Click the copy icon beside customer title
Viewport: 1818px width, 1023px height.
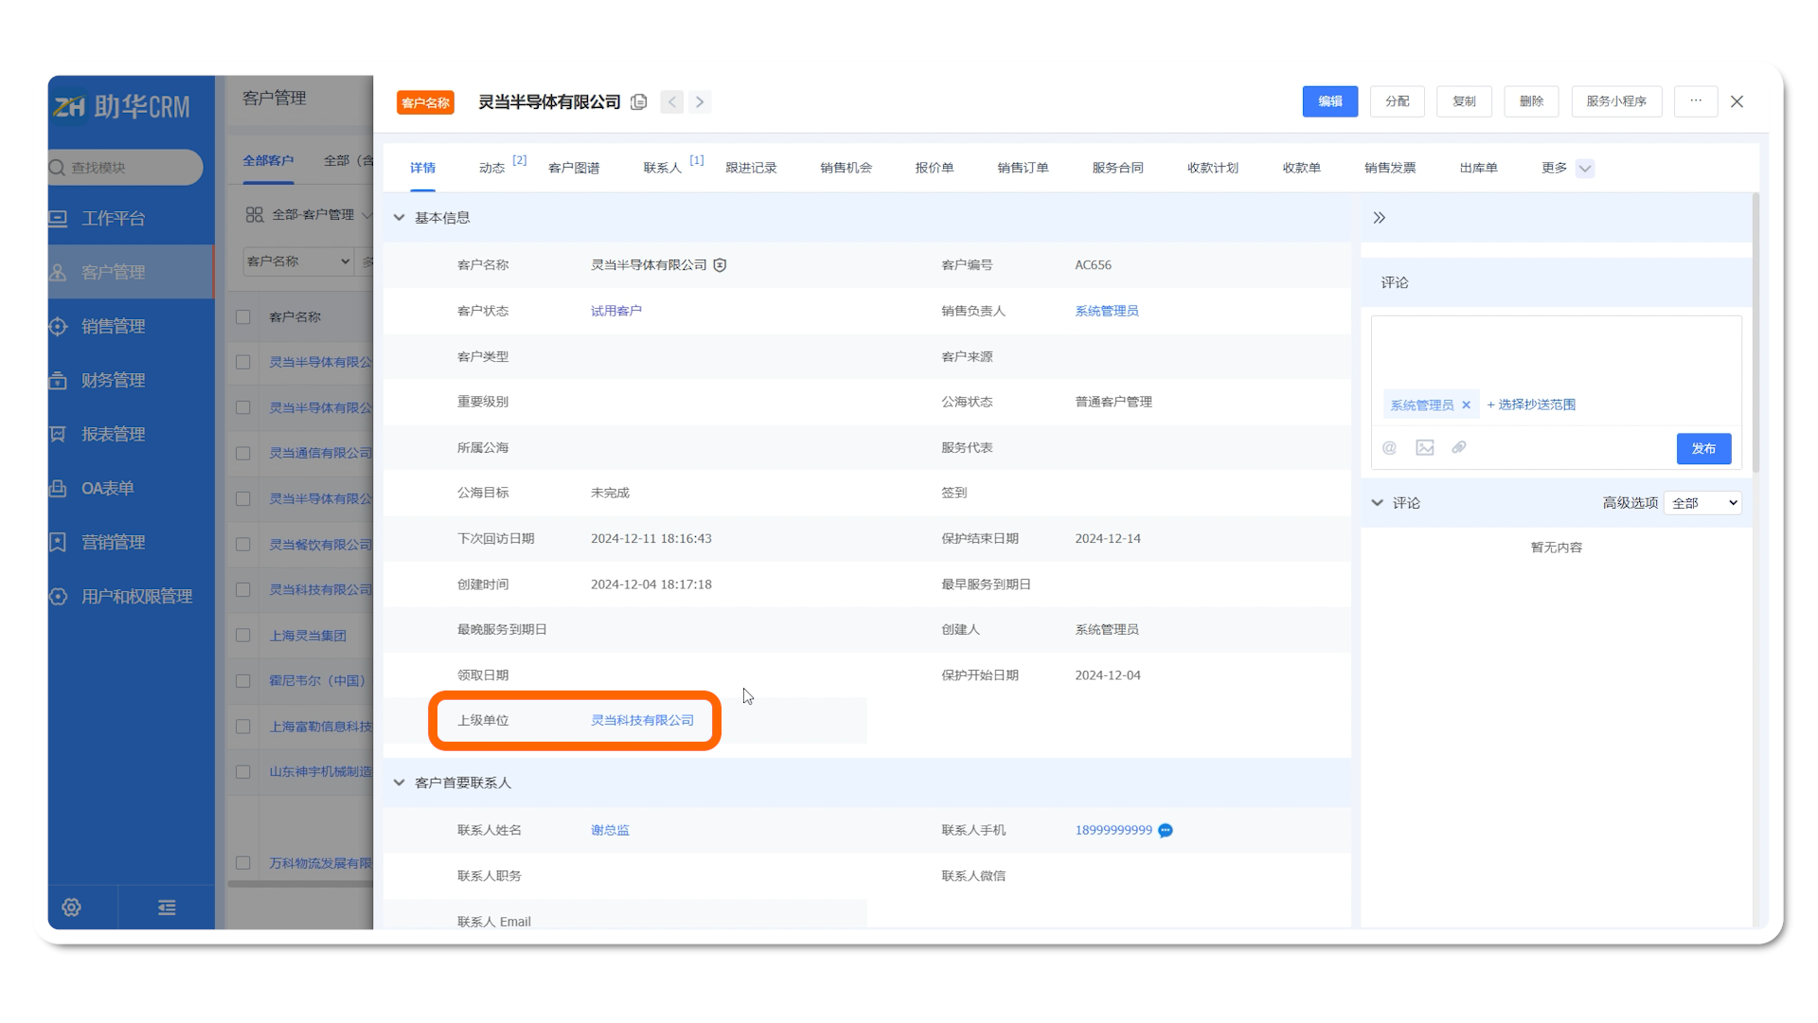[x=639, y=102]
